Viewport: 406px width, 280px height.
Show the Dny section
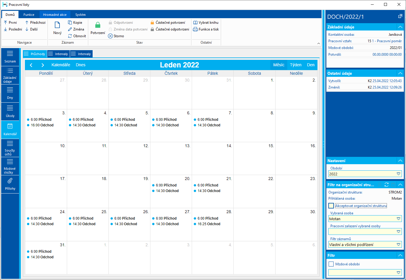pyautogui.click(x=10, y=93)
